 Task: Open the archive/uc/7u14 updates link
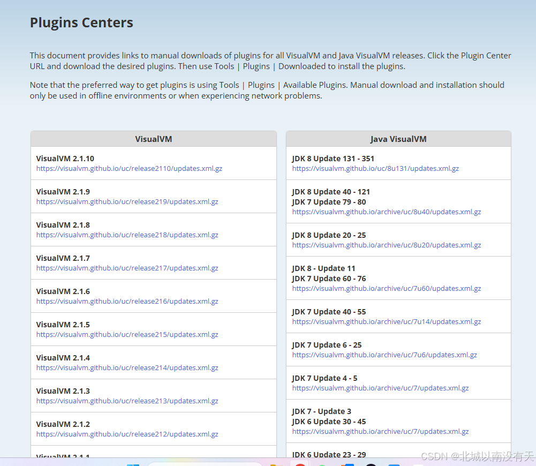tap(387, 322)
